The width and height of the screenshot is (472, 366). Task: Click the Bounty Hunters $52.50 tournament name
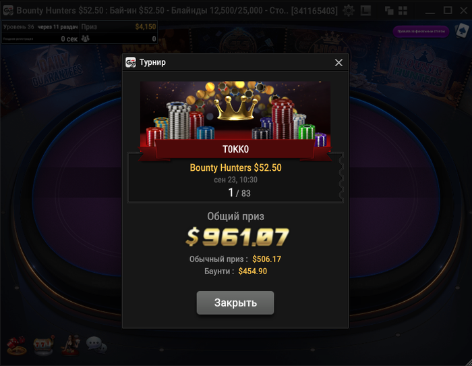pos(236,167)
